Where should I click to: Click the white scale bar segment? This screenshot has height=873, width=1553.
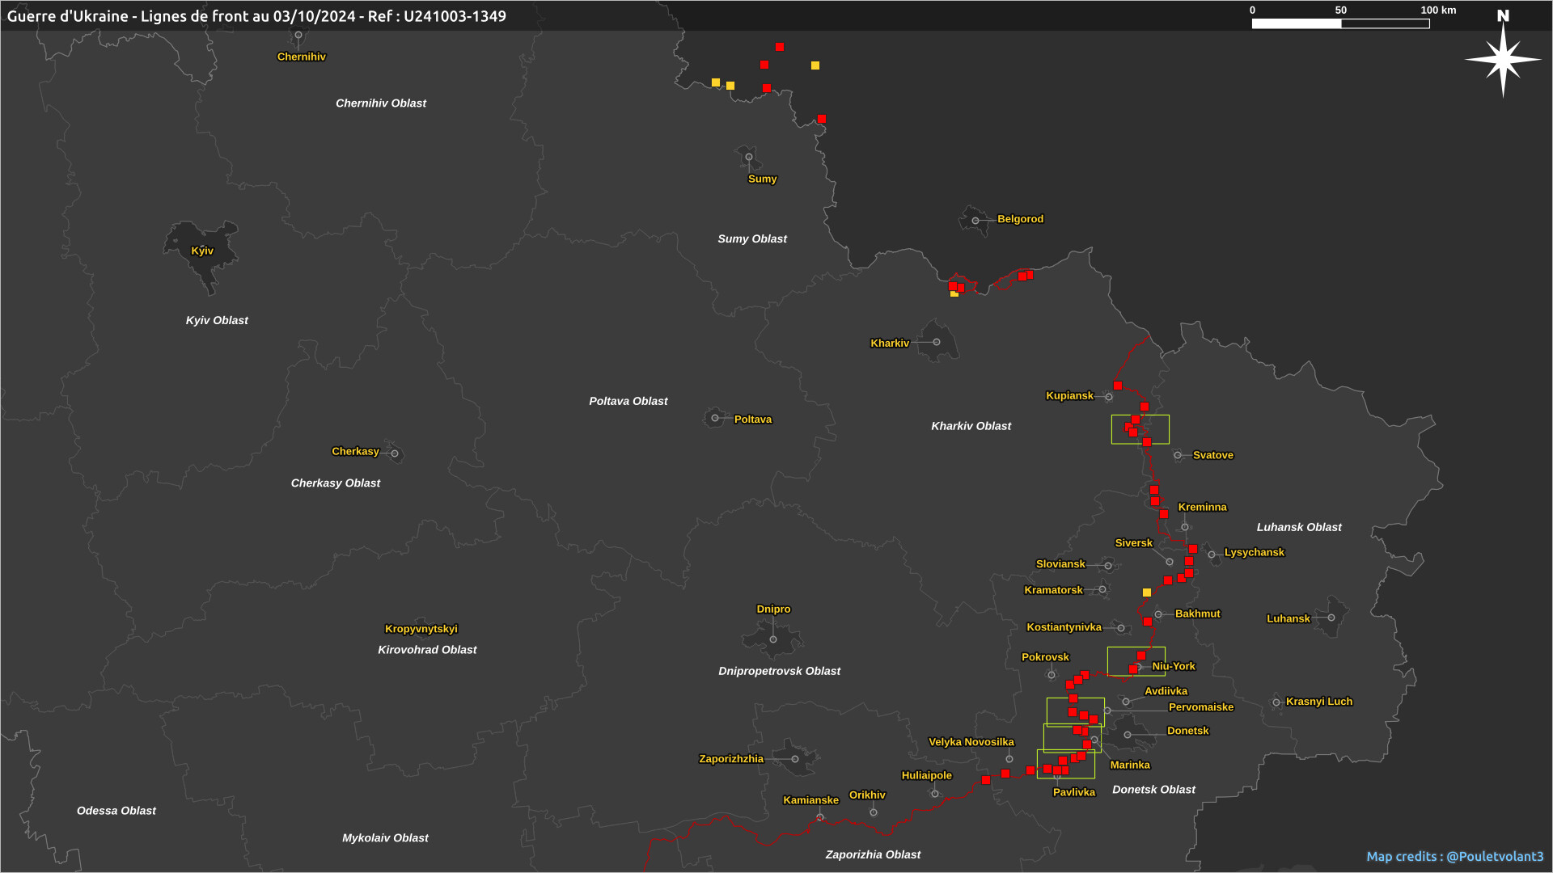click(1296, 23)
